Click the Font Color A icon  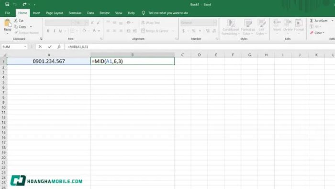click(94, 31)
